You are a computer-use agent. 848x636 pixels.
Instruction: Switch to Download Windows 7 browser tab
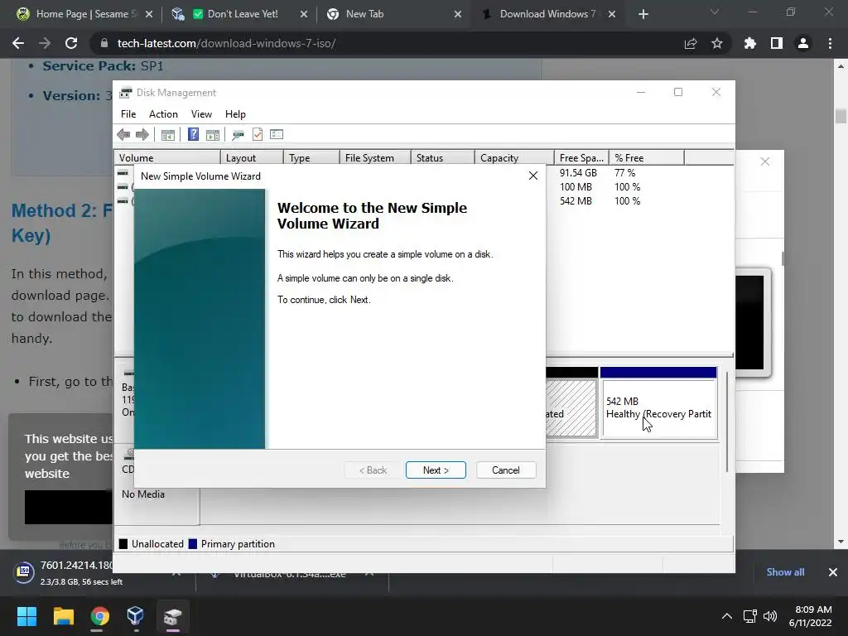547,14
